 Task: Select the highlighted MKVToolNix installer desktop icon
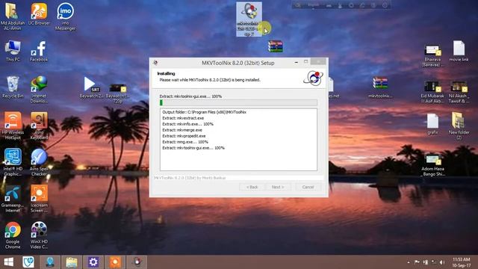tap(249, 19)
